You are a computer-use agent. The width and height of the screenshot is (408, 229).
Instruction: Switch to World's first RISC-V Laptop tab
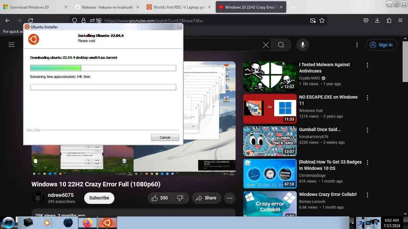(178, 7)
